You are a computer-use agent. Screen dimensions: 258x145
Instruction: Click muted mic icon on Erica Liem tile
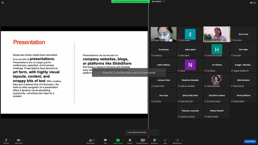[x=232, y=40]
